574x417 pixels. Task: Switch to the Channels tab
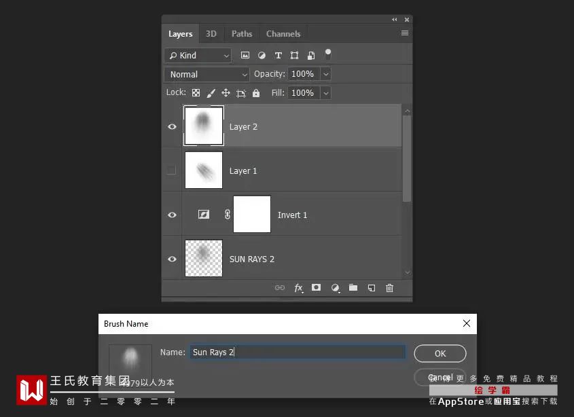pos(283,34)
